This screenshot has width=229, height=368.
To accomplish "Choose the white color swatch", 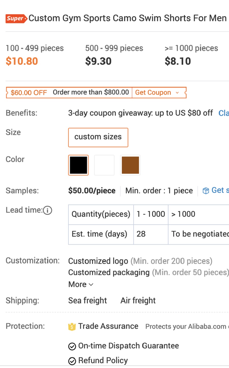I will (104, 165).
